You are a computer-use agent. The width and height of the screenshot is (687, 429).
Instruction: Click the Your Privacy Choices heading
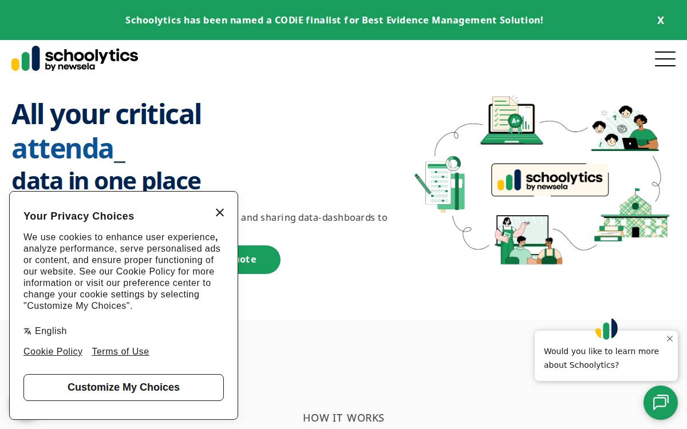tap(78, 216)
